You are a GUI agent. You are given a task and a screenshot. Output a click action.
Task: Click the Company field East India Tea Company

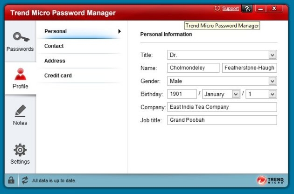(x=222, y=107)
